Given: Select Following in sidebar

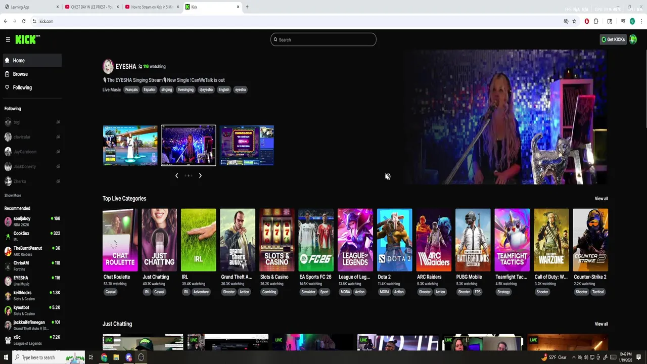Looking at the screenshot, I should (x=32, y=87).
